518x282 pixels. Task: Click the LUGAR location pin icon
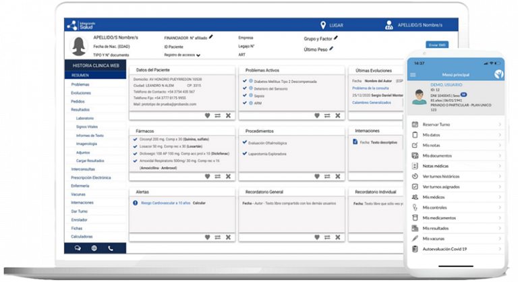[x=322, y=25]
